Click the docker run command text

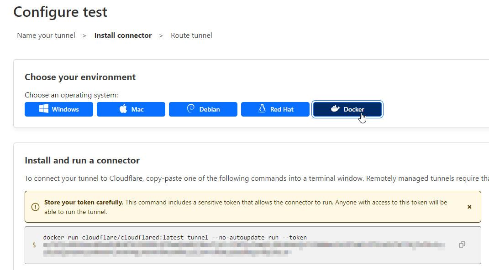coord(175,237)
